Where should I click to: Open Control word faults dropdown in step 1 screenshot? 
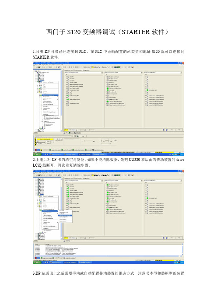tap(163, 73)
